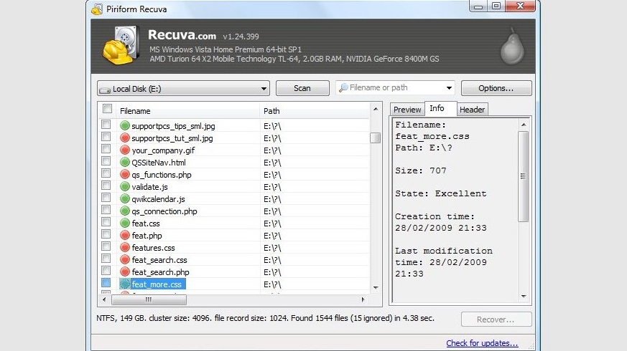Image resolution: width=627 pixels, height=351 pixels.
Task: Click green status icon beside feat.css
Action: pos(125,223)
